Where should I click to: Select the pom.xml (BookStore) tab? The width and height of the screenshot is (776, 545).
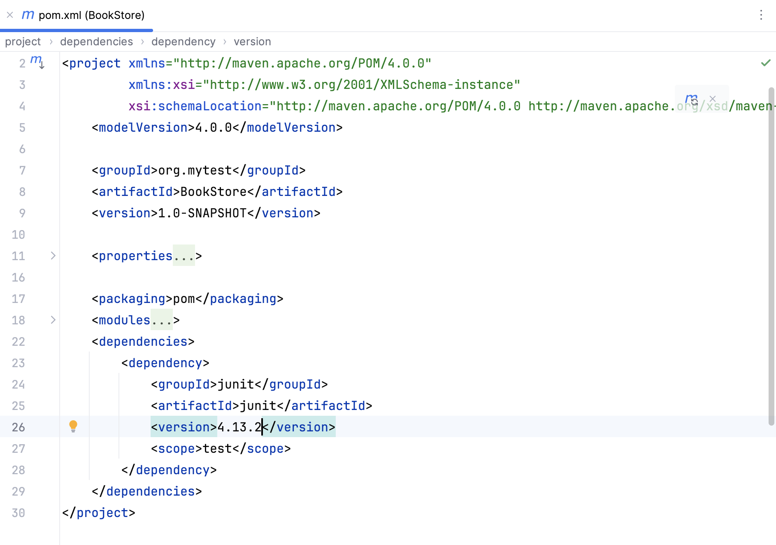coord(91,15)
